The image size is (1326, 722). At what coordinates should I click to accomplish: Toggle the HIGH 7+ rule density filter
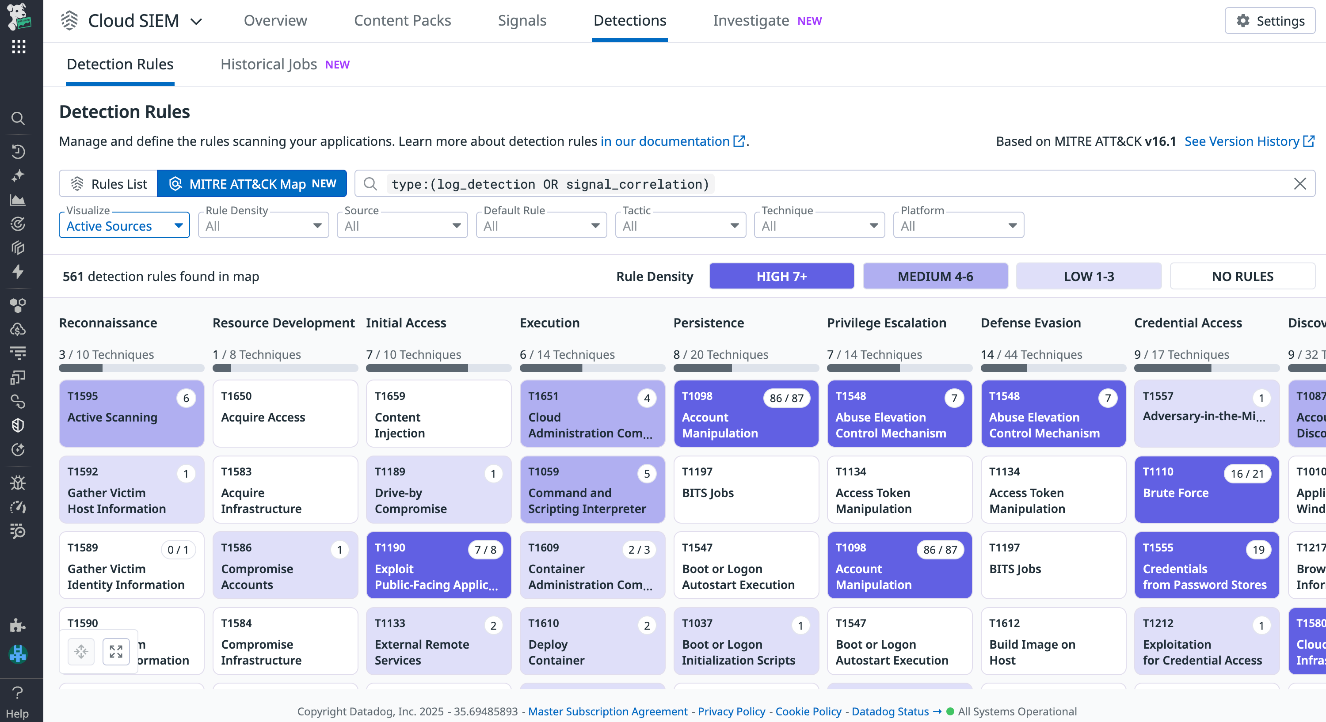781,276
